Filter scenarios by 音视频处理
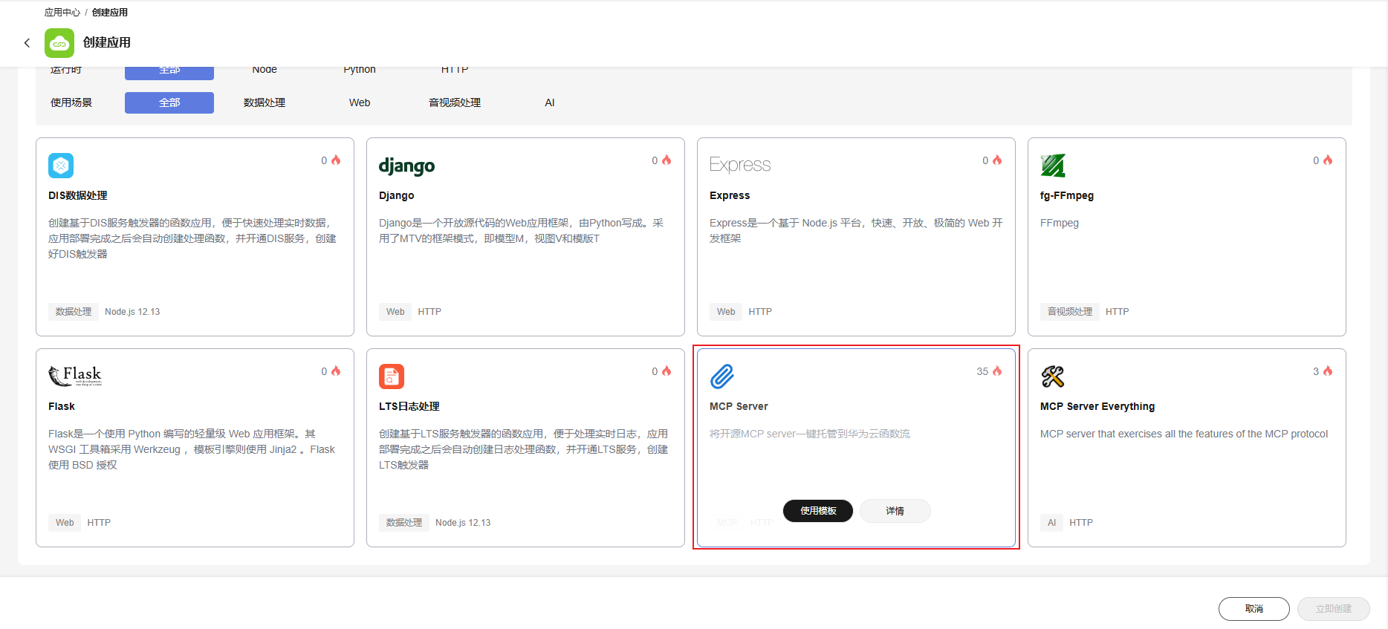The height and width of the screenshot is (629, 1388). coord(455,102)
